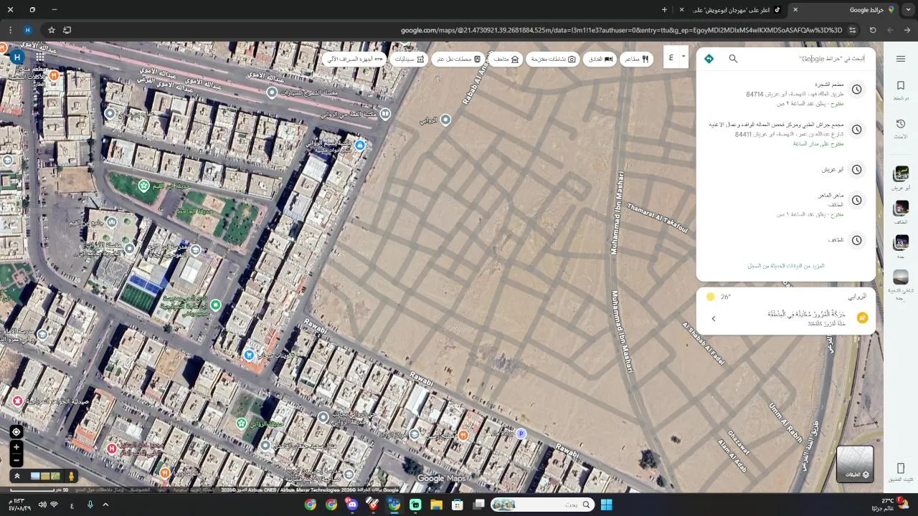This screenshot has width=918, height=516.
Task: Open recent search مطعم الشجرة
Action: (786, 94)
